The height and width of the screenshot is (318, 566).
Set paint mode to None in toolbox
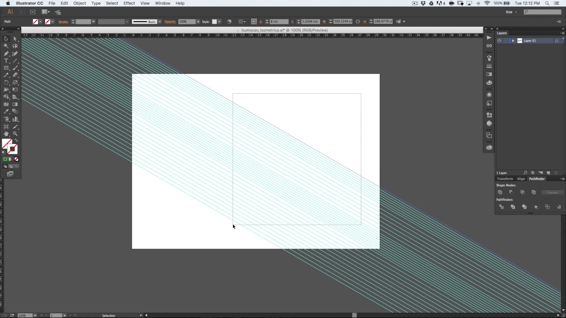[x=16, y=159]
